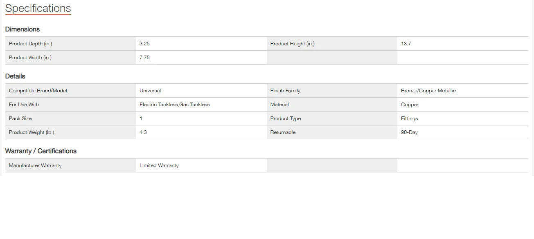Select the Universal compatibility value
This screenshot has height=239, width=534.
pos(150,91)
